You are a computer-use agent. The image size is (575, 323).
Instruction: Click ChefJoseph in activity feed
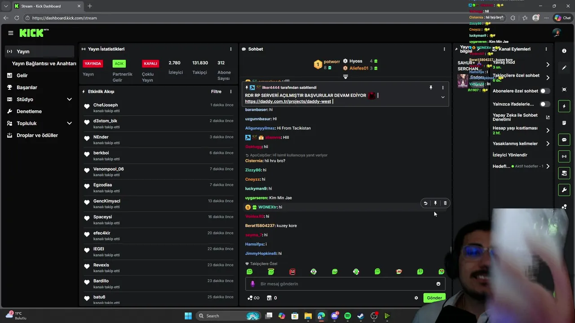pyautogui.click(x=106, y=105)
